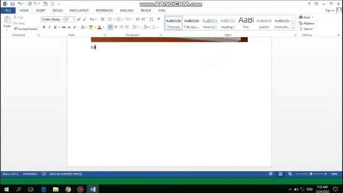This screenshot has height=193, width=343.
Task: Toggle subscript formatting
Action: [69, 27]
